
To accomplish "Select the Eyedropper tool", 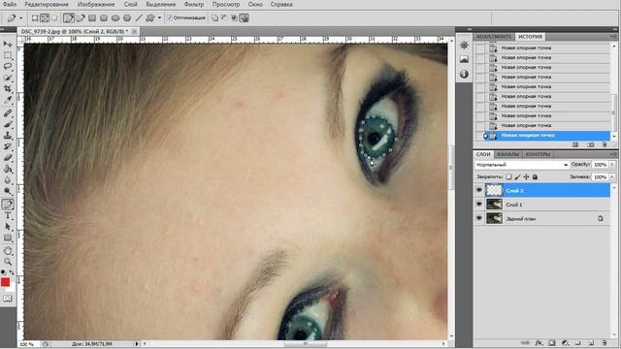I will 8,99.
